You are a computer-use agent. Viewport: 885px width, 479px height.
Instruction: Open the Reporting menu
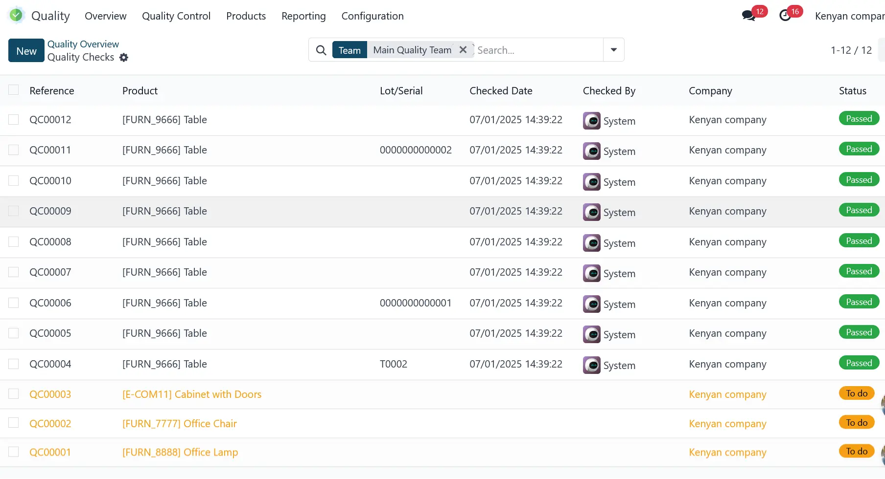point(303,16)
